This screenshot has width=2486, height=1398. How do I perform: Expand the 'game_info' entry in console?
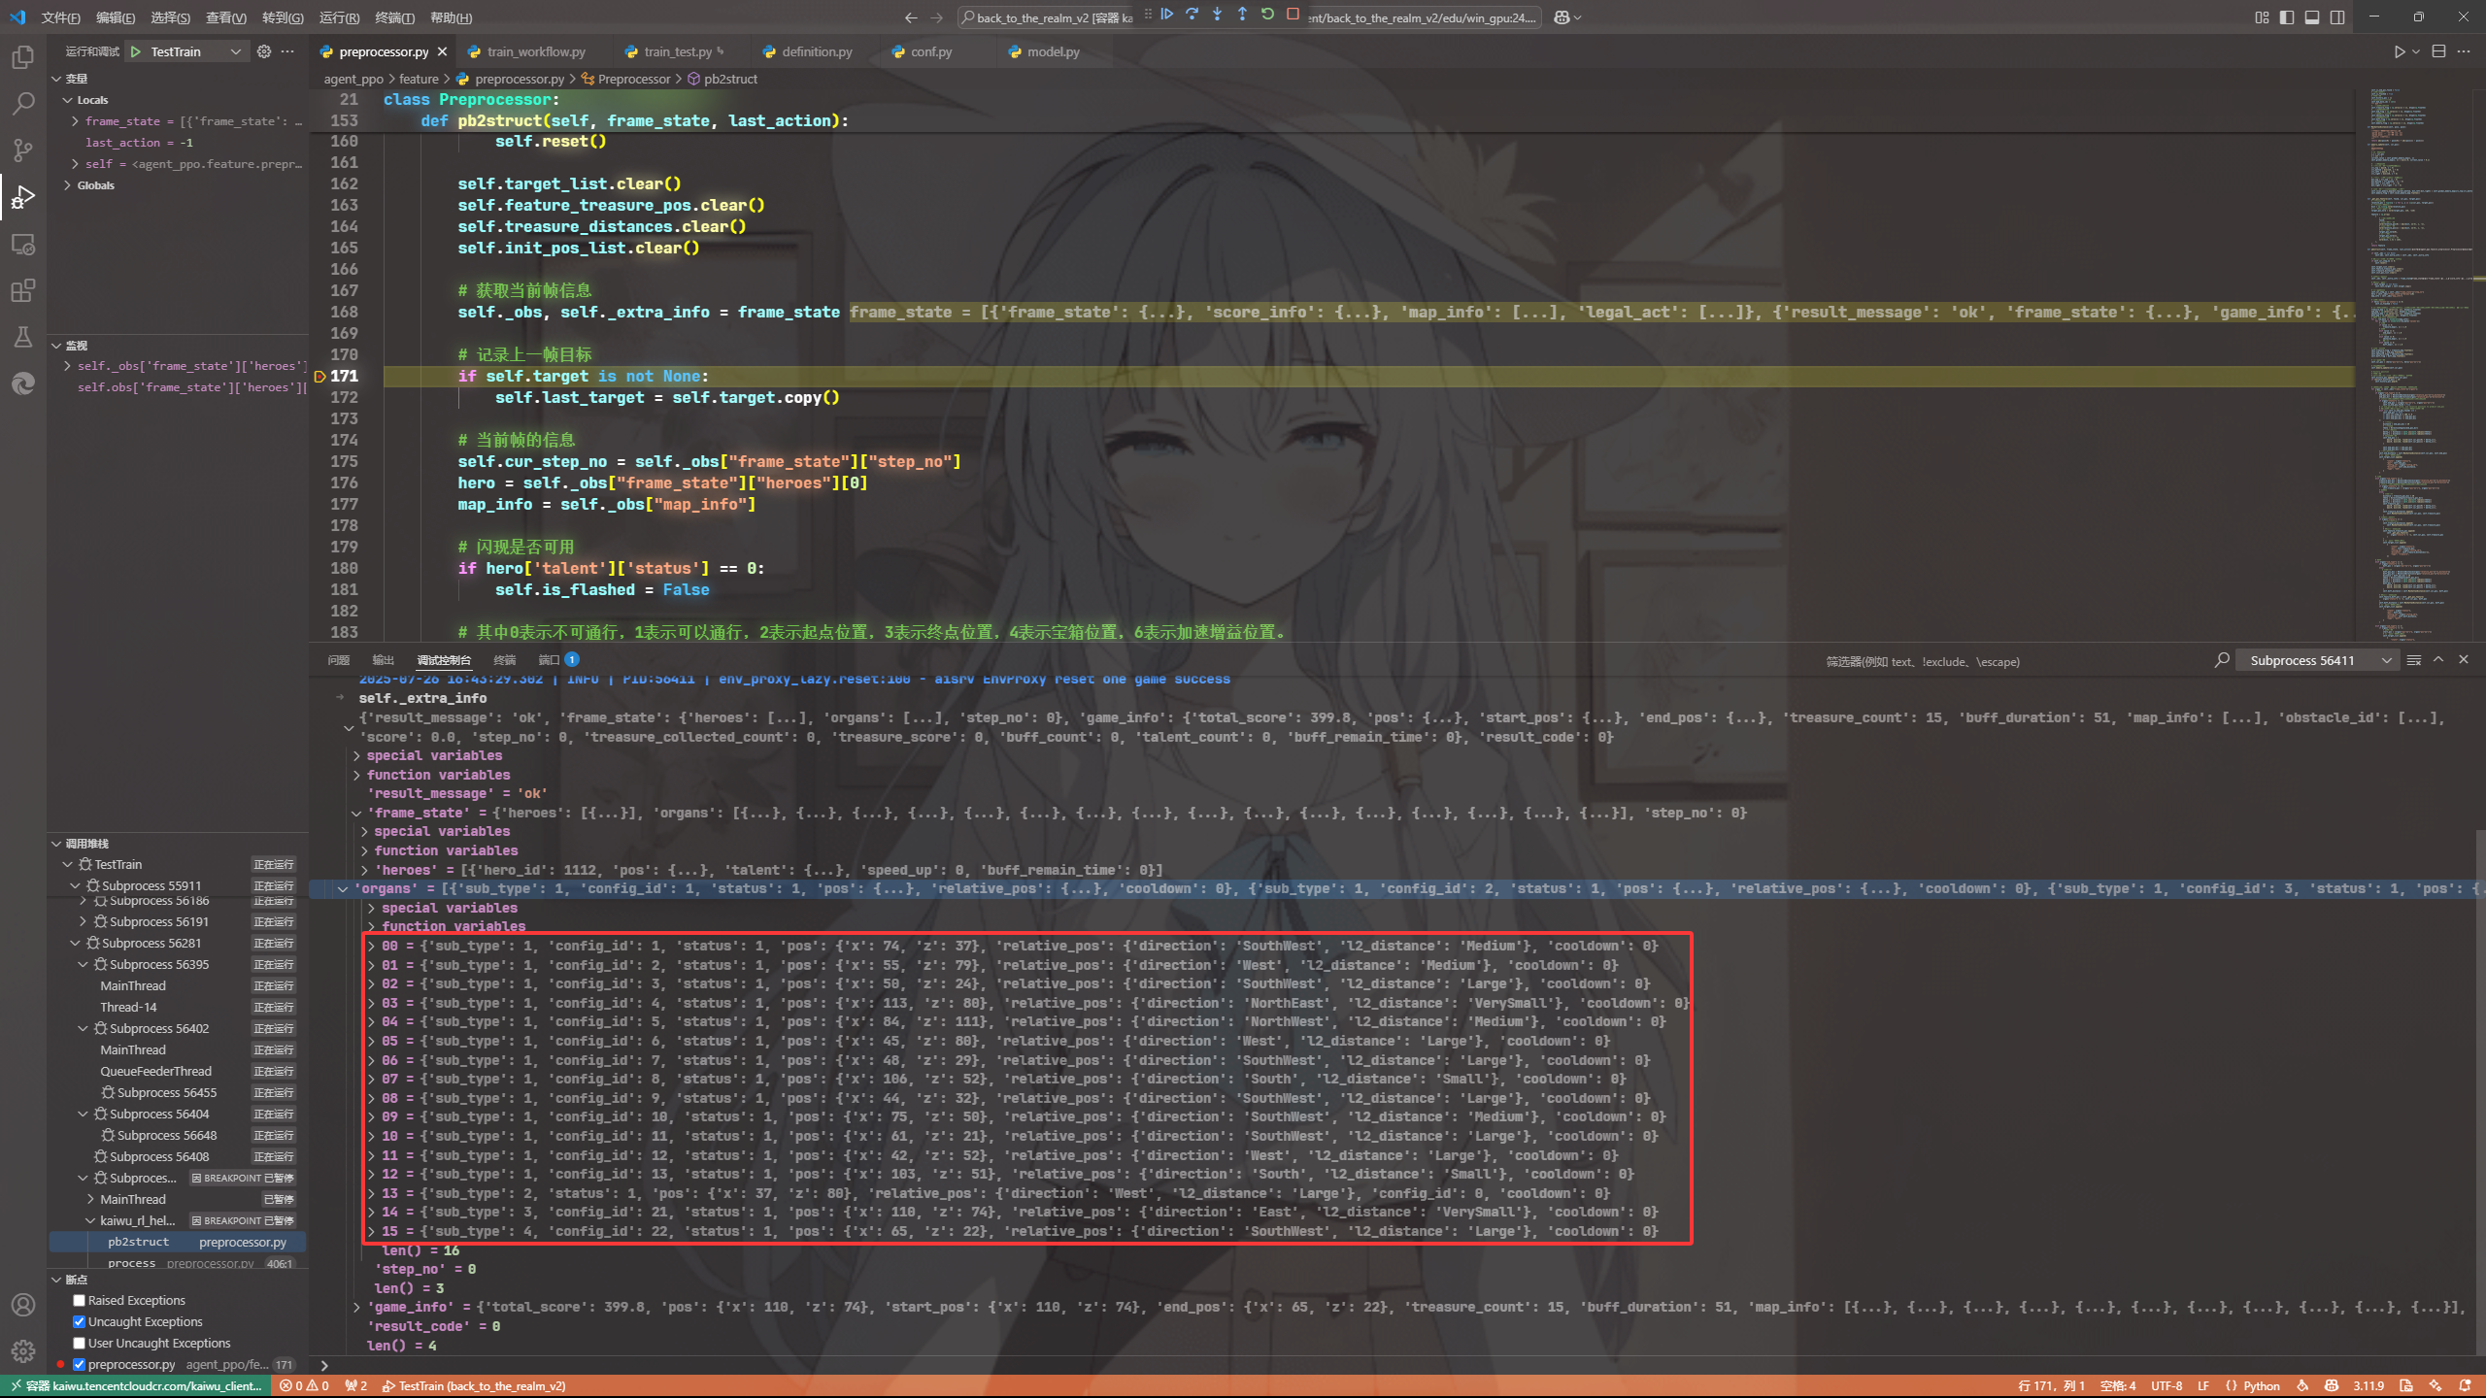click(356, 1308)
